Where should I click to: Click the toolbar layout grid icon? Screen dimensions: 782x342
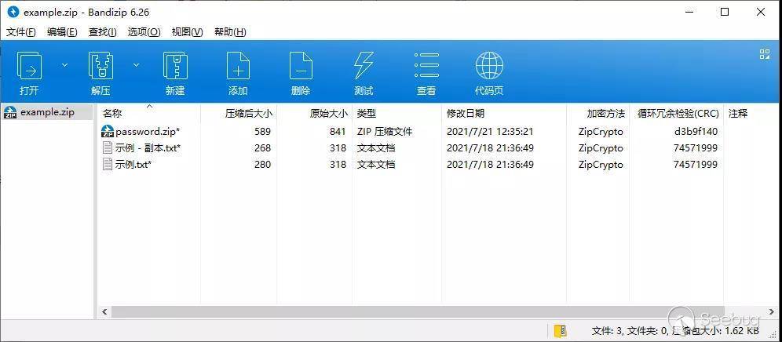[x=765, y=54]
